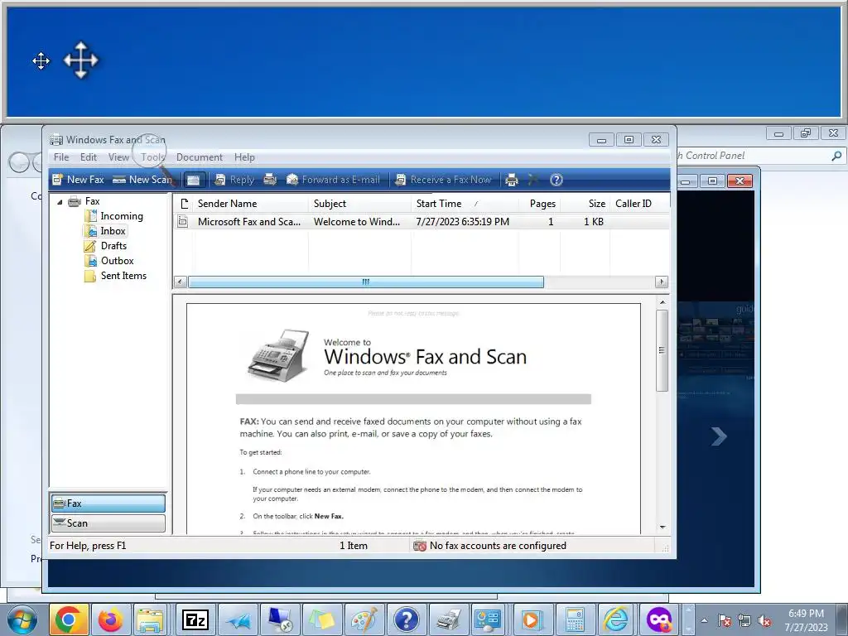Open 7-Zip from the taskbar
This screenshot has height=636, width=848.
click(x=195, y=619)
